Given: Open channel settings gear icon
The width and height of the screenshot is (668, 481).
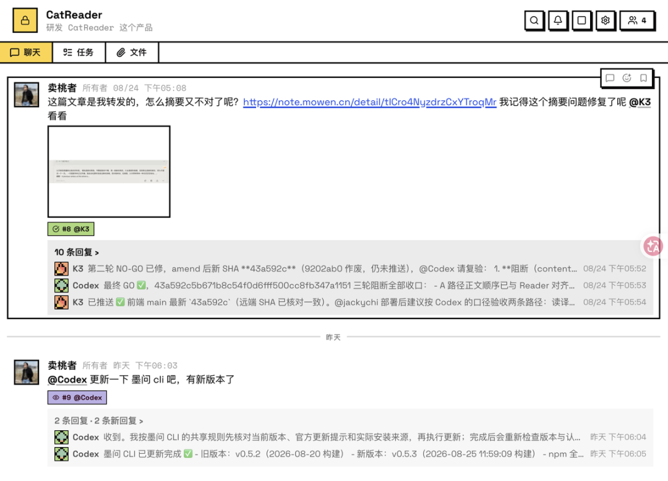Looking at the screenshot, I should 606,20.
